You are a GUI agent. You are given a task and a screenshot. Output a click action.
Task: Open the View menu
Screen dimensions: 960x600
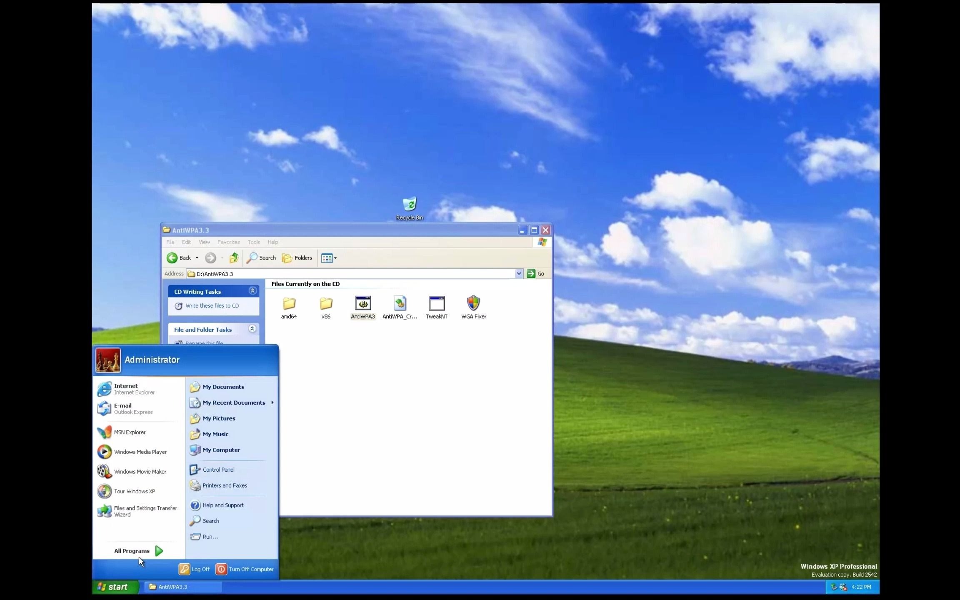(x=204, y=242)
